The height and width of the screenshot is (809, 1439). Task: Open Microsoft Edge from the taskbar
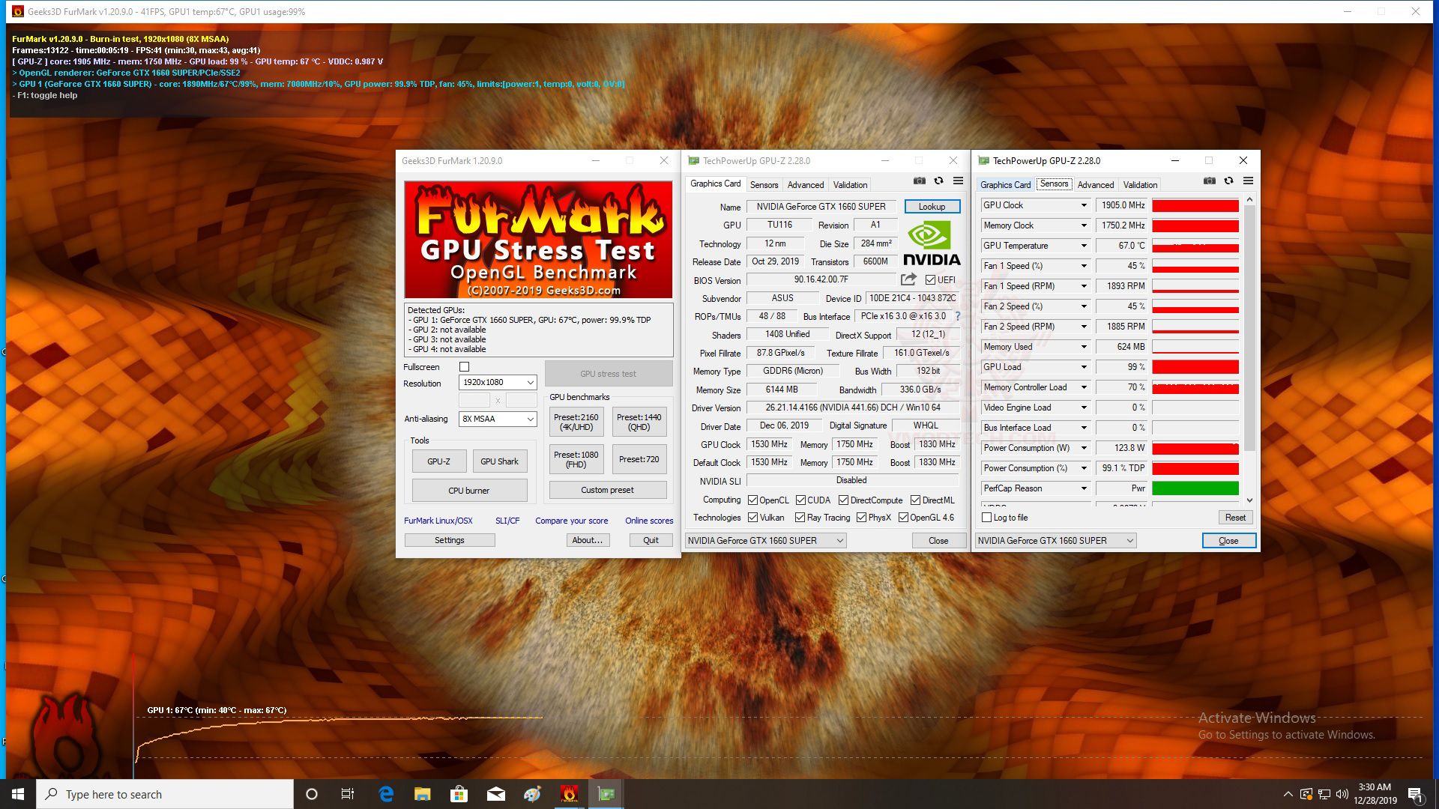click(x=386, y=794)
